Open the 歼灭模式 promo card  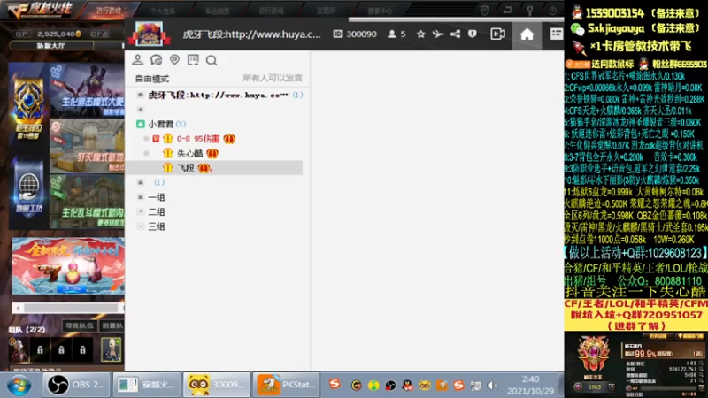[x=87, y=146]
